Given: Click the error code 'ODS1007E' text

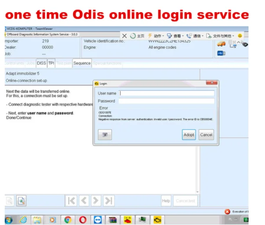Looking at the screenshot, I should [x=105, y=113].
